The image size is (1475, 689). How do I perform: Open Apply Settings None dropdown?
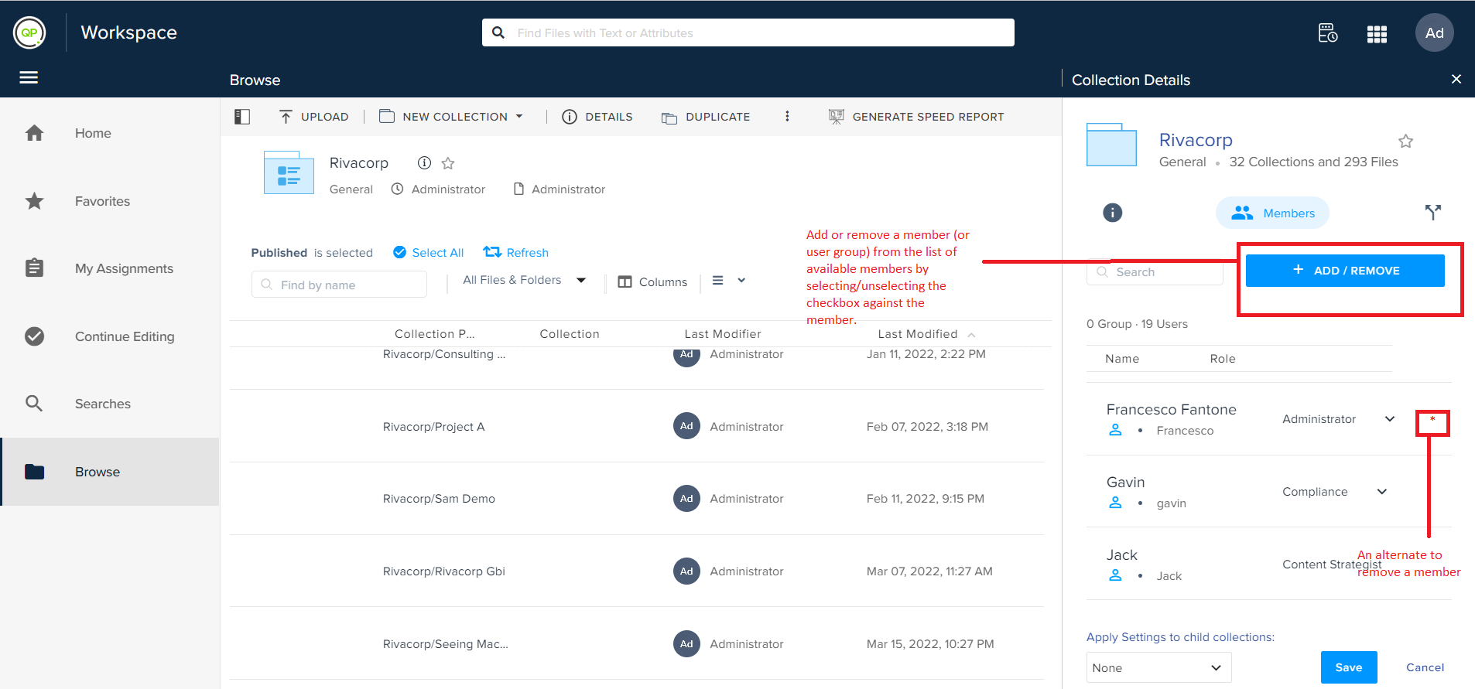click(x=1158, y=667)
